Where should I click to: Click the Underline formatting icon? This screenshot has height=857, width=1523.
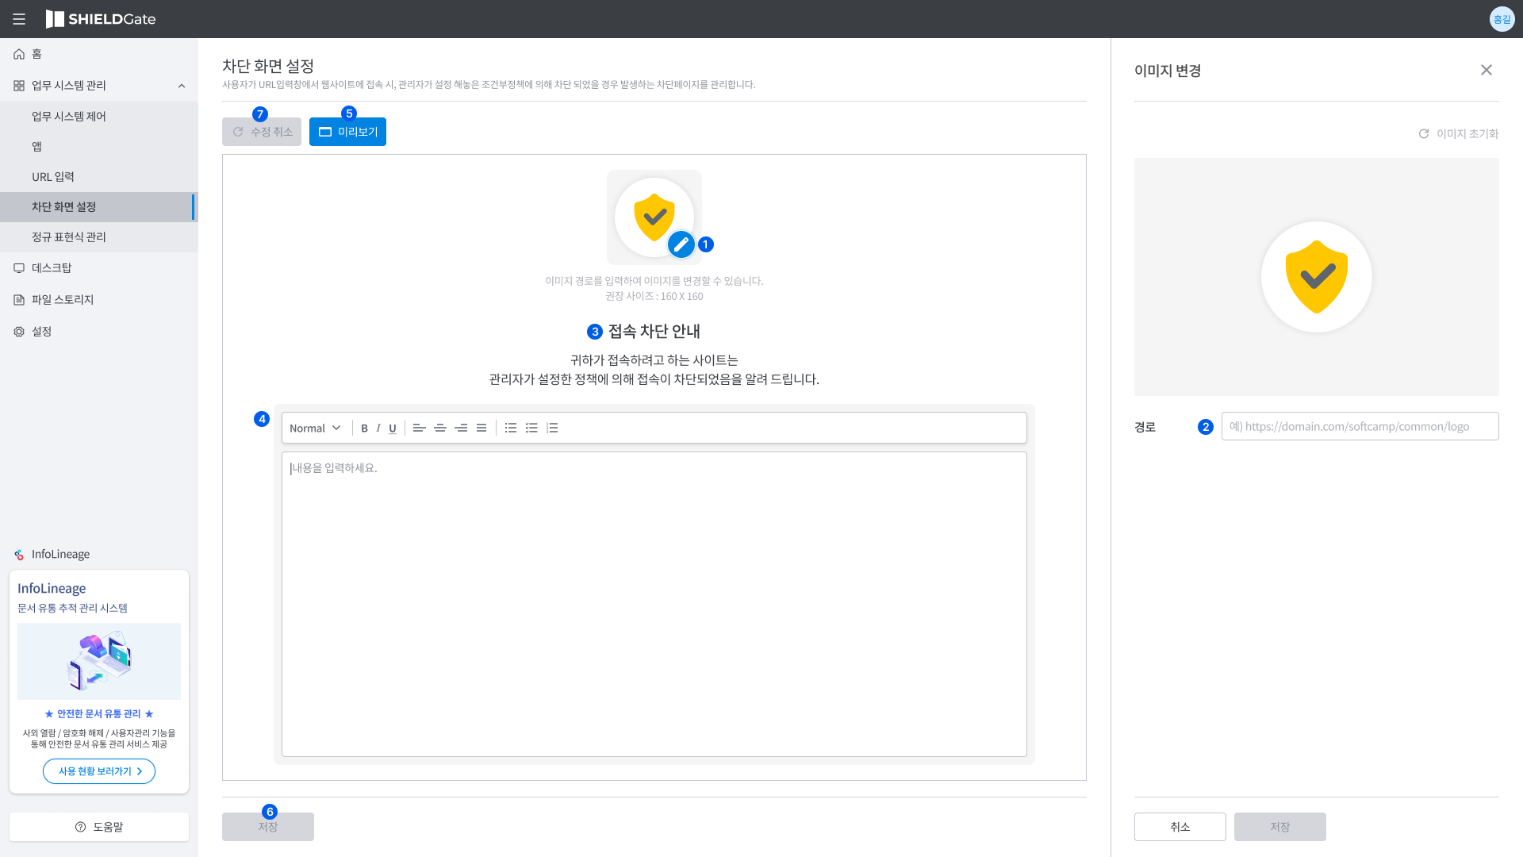[x=393, y=428]
